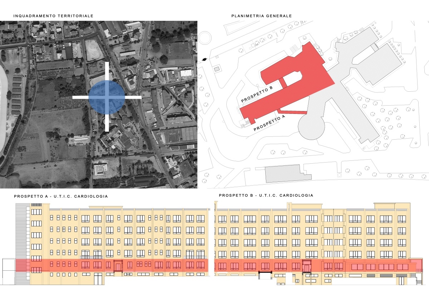Select the "PLANIMETRIA GENERALE" heading
Image resolution: width=429 pixels, height=304 pixels.
pos(262,16)
